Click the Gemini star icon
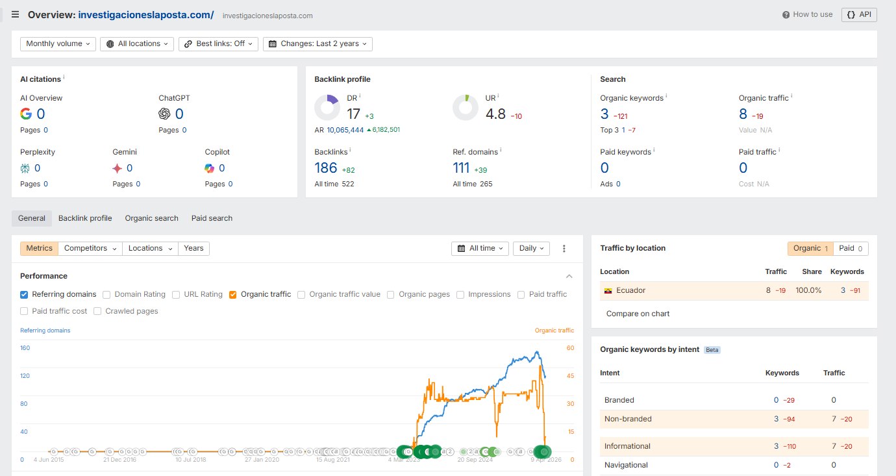 [118, 168]
